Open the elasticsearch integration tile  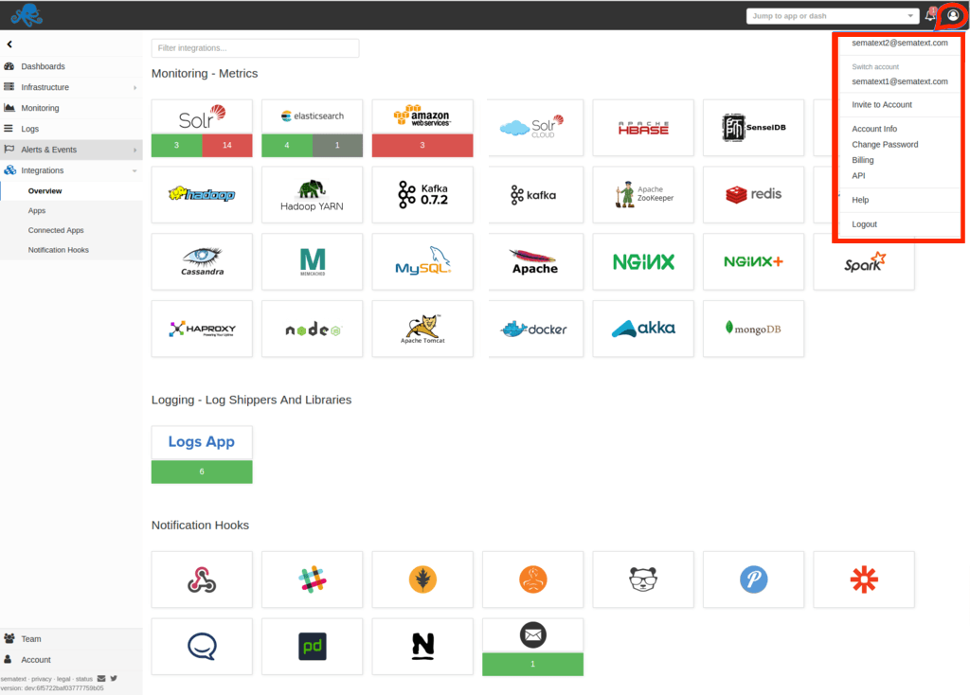(x=312, y=128)
